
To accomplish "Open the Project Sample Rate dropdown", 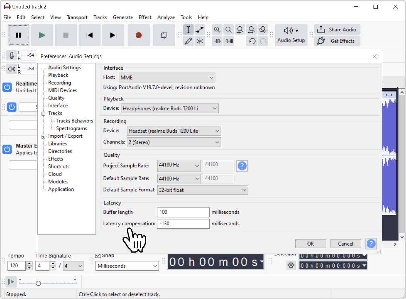I will pos(179,165).
